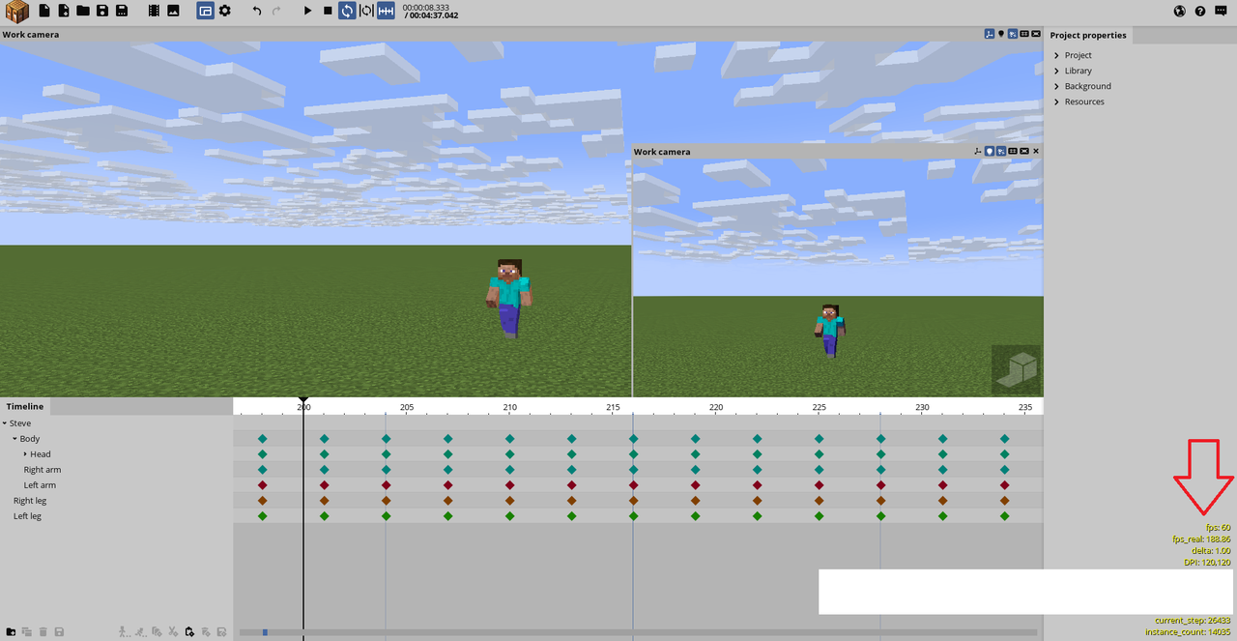This screenshot has height=641, width=1237.
Task: Stop the animation playback
Action: (328, 11)
